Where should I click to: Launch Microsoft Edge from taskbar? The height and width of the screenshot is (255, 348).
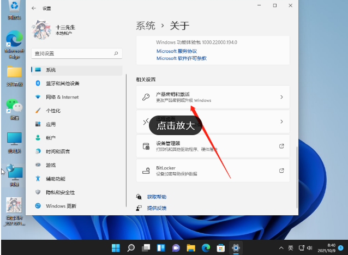[x=206, y=248]
